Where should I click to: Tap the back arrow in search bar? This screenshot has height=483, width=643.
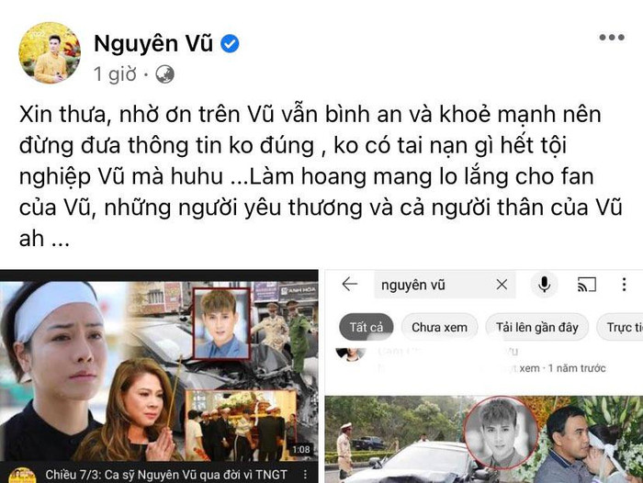click(349, 284)
